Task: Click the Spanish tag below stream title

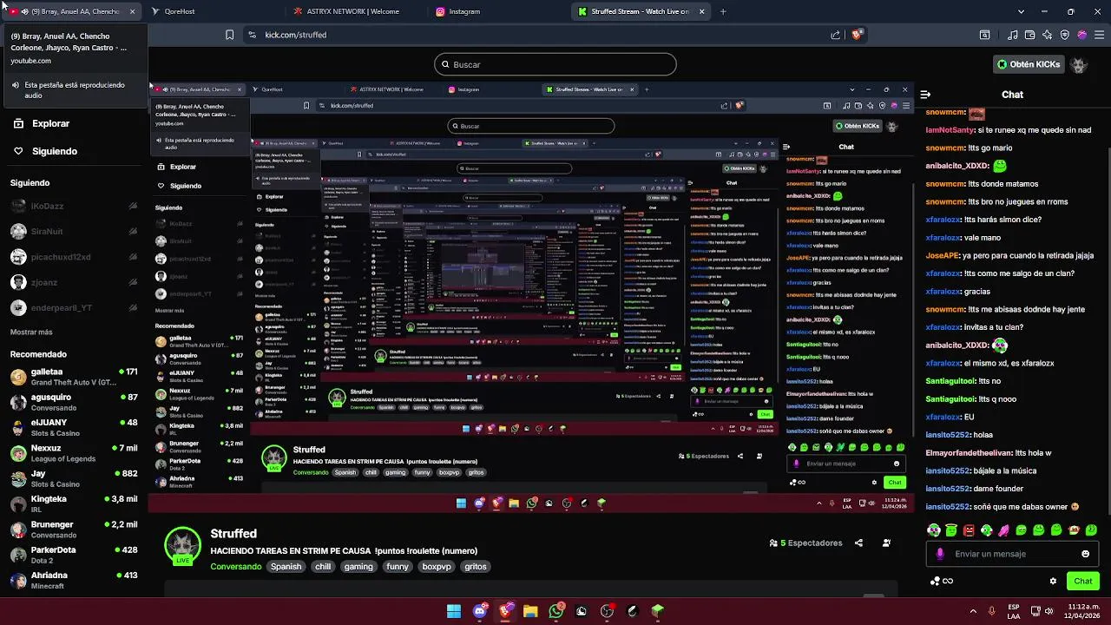Action: 286,567
